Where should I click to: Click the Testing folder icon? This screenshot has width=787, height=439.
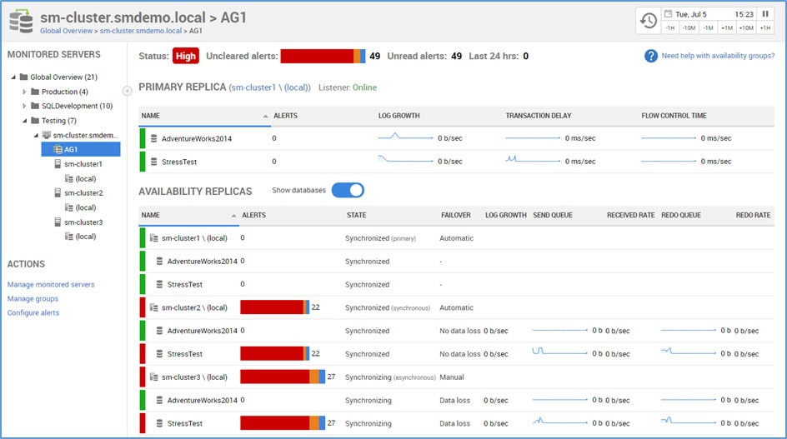[x=35, y=121]
